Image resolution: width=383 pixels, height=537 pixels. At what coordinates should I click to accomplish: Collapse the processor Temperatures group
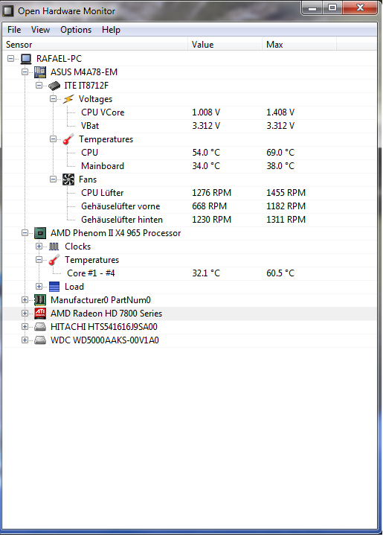[x=39, y=260]
